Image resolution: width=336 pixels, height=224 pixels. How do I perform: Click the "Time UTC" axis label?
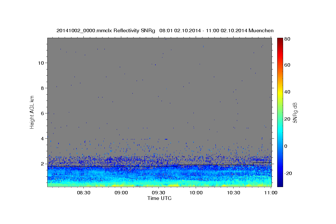159,198
